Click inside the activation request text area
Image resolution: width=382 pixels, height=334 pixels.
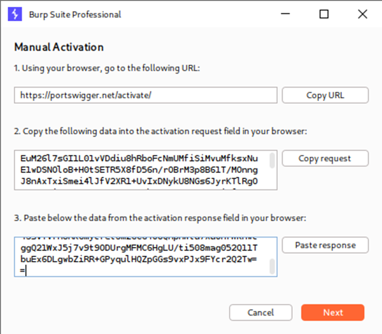pos(145,170)
